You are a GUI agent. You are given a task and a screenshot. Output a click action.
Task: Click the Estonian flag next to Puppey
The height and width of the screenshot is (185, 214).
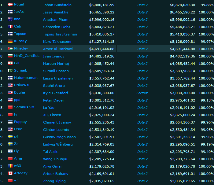[10, 122]
